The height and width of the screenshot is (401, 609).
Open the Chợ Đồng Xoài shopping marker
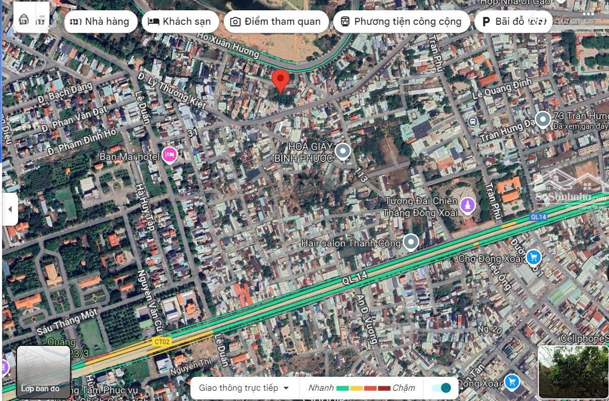click(533, 258)
